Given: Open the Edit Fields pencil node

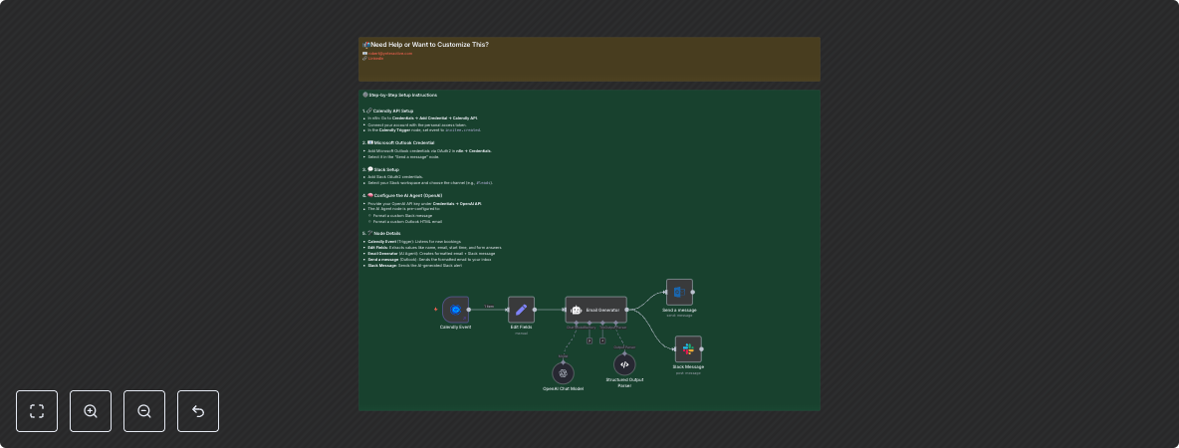Looking at the screenshot, I should coord(521,309).
